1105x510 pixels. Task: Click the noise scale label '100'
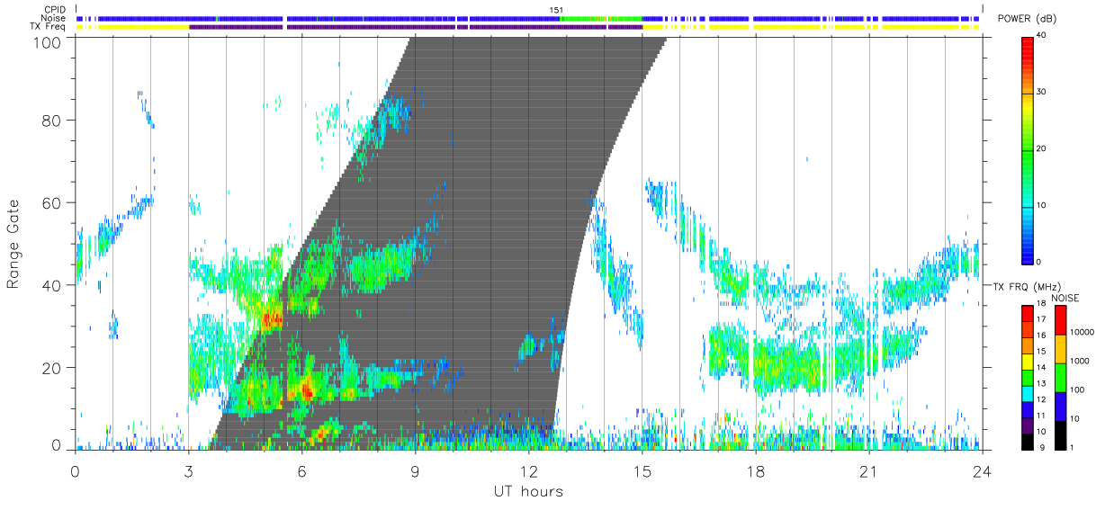tap(1078, 390)
